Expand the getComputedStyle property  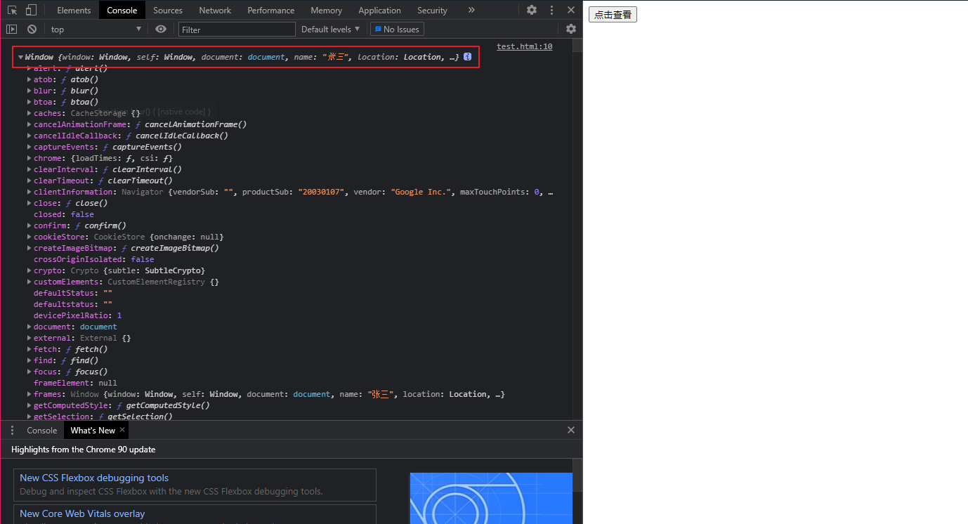[x=30, y=405]
